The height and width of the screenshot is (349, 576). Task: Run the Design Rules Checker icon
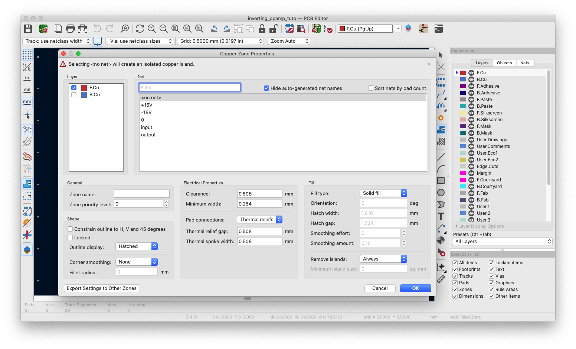pos(328,29)
